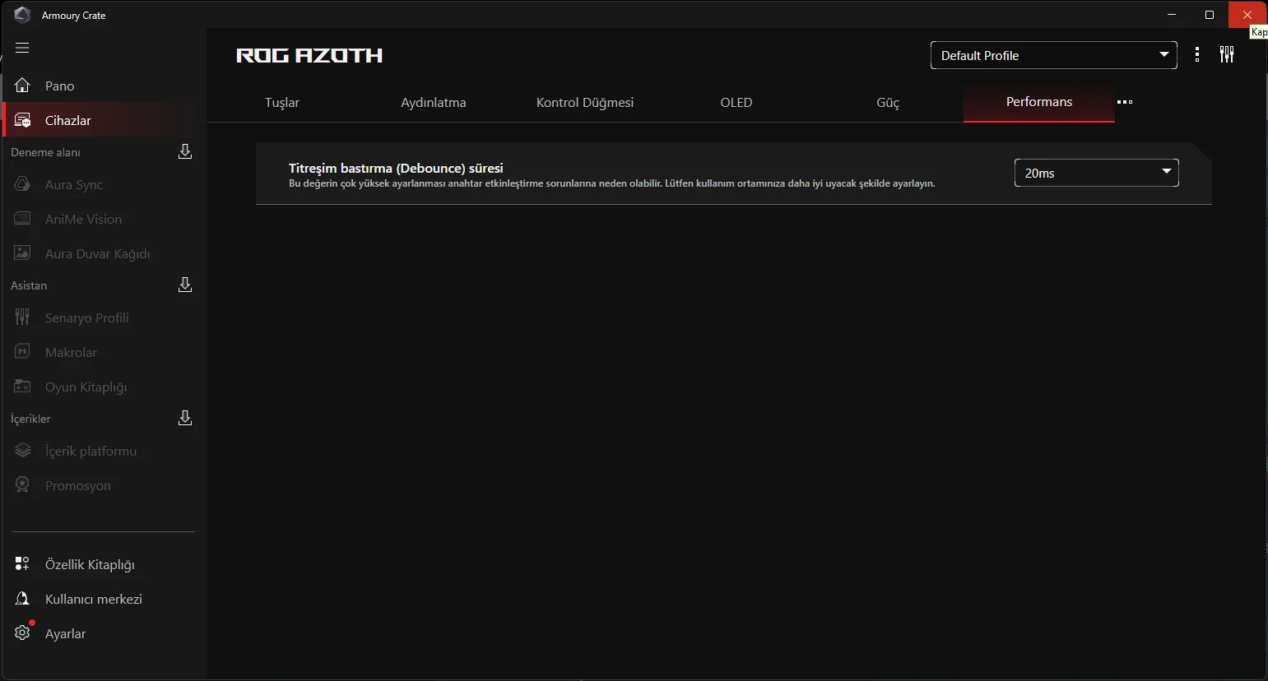Click the Pano home icon

click(22, 86)
